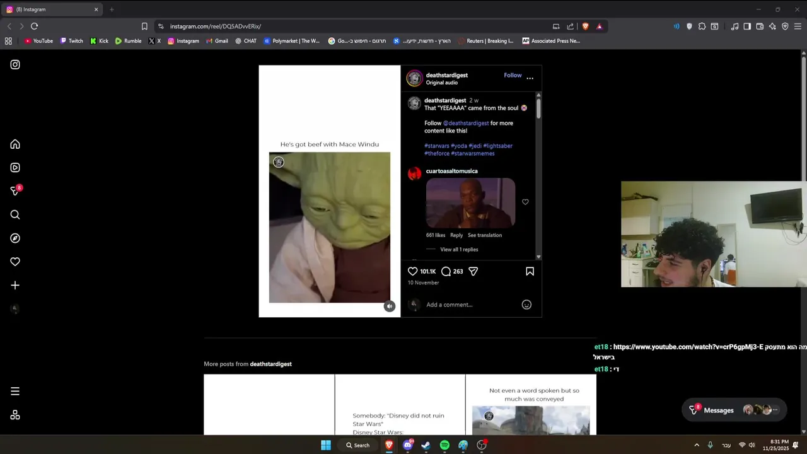Click comments panel scrollbar thumb
This screenshot has width=807, height=454.
click(x=538, y=107)
